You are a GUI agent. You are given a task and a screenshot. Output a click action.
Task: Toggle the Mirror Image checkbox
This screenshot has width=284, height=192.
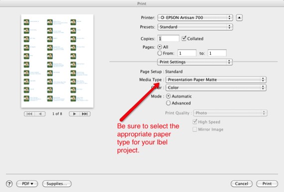195,129
